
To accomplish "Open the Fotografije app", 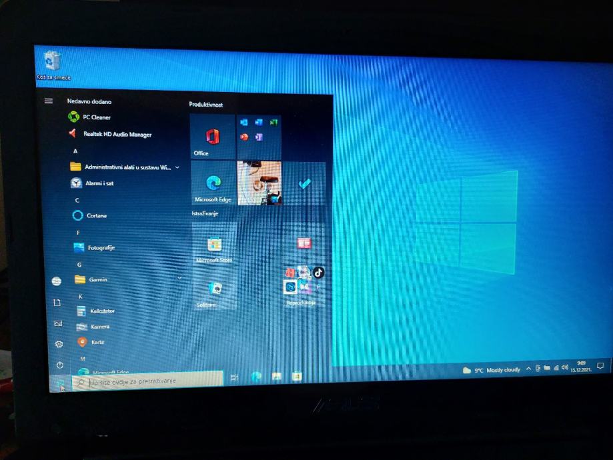I will (95, 247).
